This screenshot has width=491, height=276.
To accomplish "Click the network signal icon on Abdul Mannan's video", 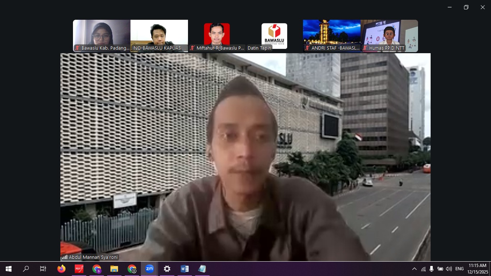I will (64, 257).
